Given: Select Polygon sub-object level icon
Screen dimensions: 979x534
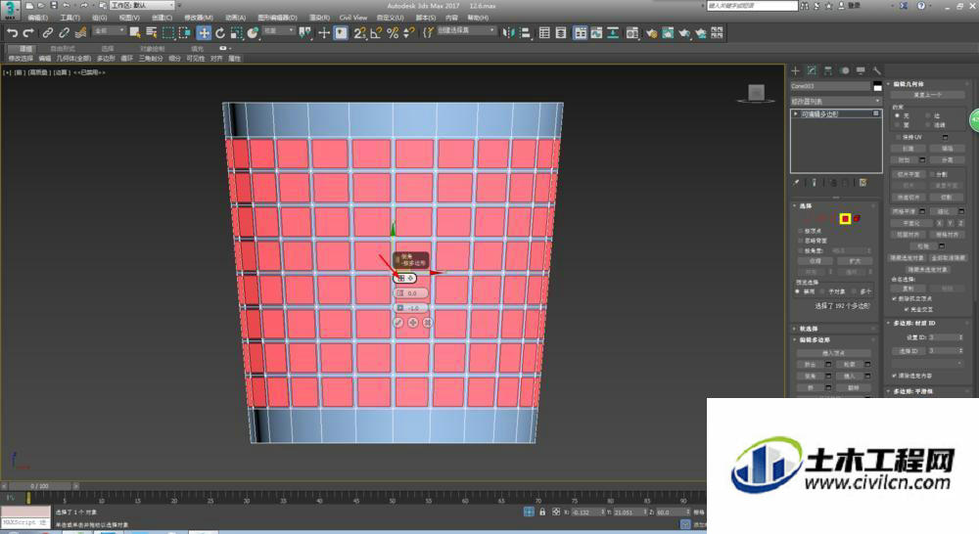Looking at the screenshot, I should (845, 218).
